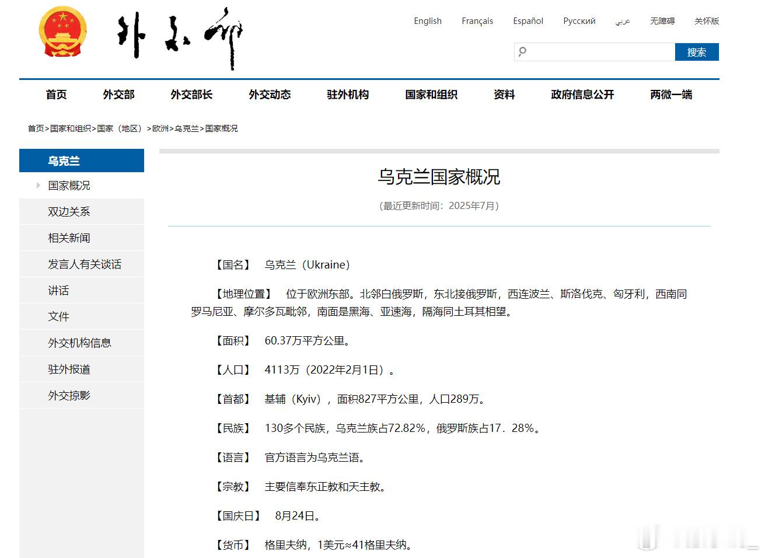Open the 国家和组织 menu item
Viewport: 765px width, 558px height.
(431, 95)
